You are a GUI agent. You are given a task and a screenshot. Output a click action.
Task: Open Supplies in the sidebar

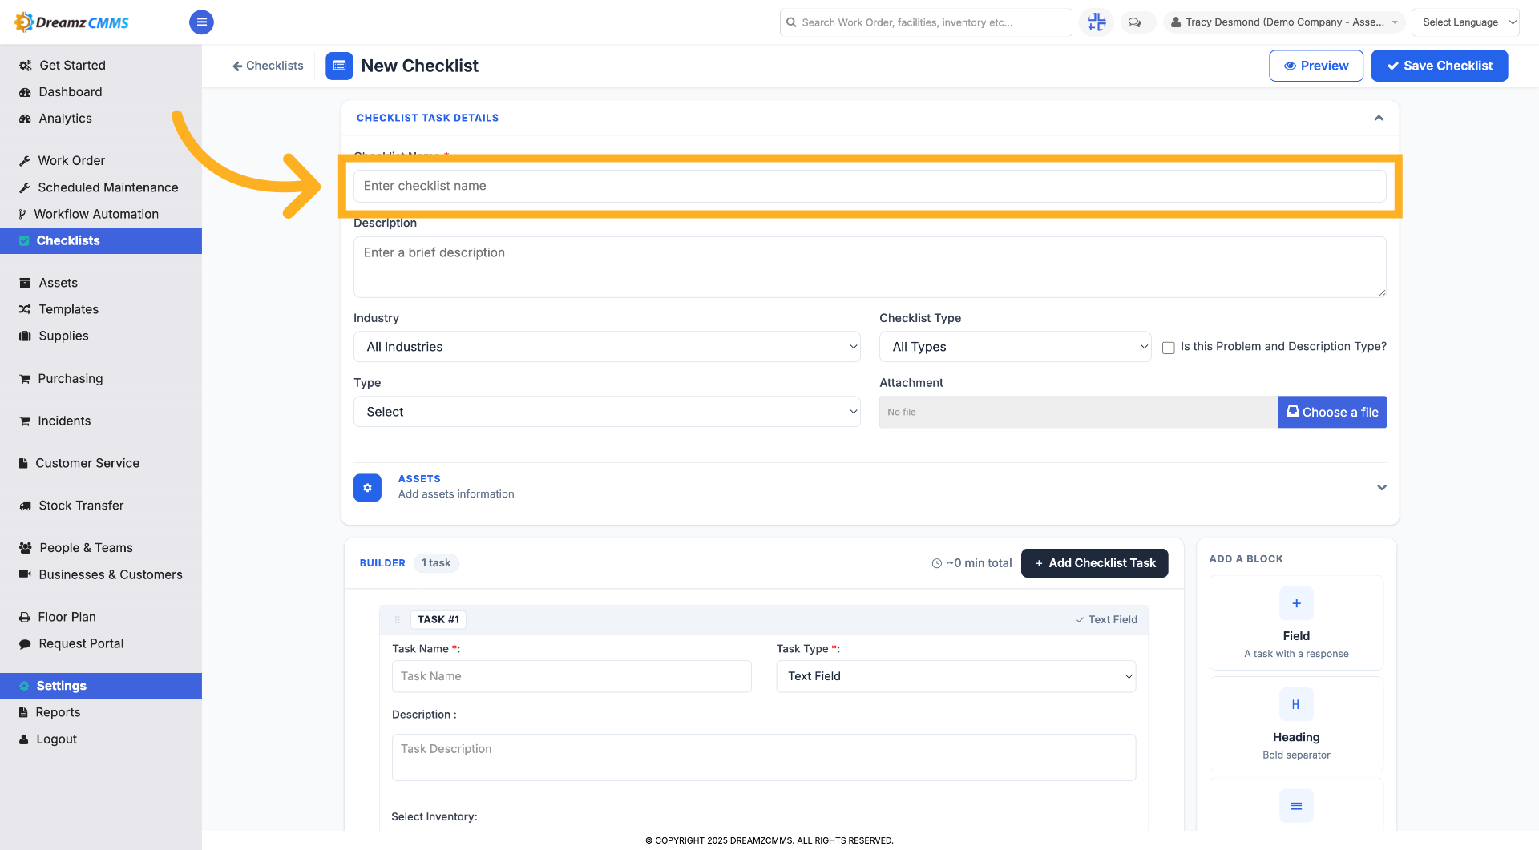coord(63,336)
